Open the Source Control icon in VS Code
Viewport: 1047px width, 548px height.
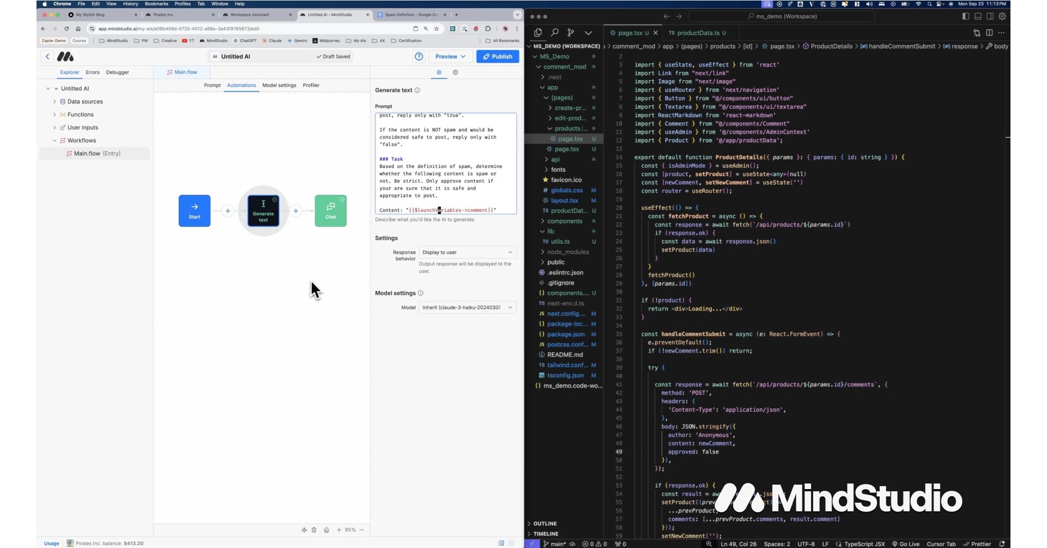click(571, 33)
